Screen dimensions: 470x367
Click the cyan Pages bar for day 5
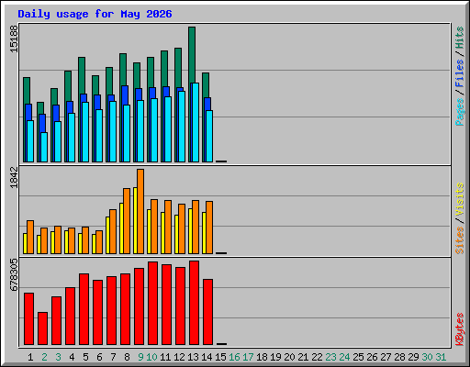[85, 132]
